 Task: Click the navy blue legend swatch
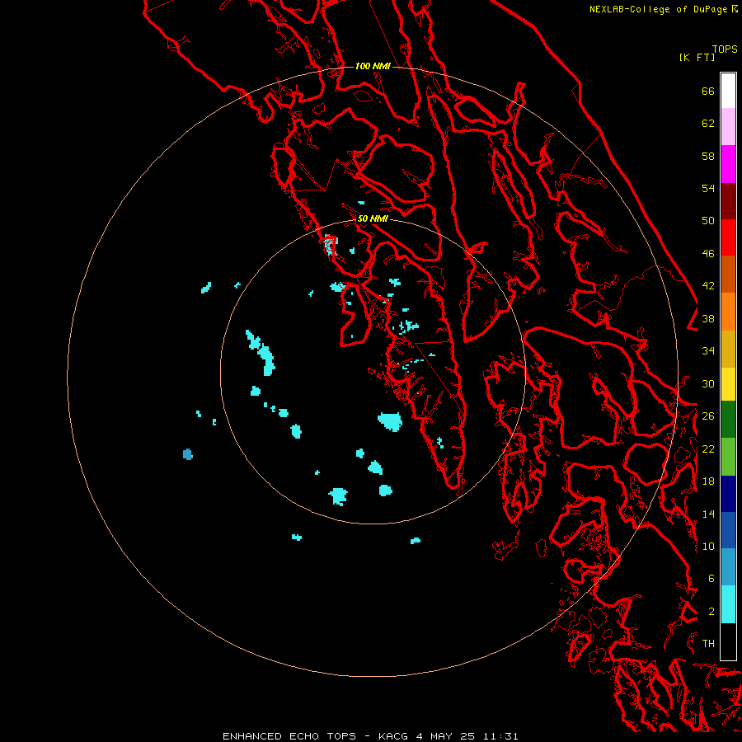(x=728, y=494)
